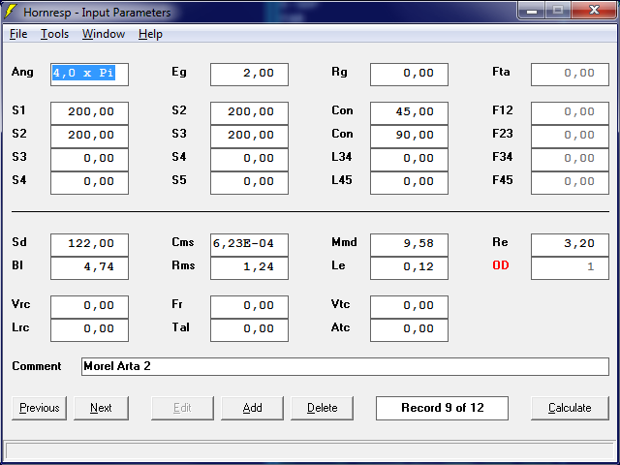Click the Rms field with value 1,24

[249, 267]
